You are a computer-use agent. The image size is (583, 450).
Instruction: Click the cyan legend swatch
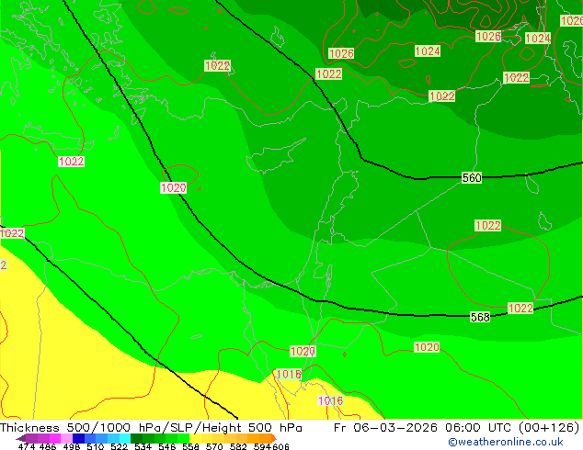click(x=125, y=438)
